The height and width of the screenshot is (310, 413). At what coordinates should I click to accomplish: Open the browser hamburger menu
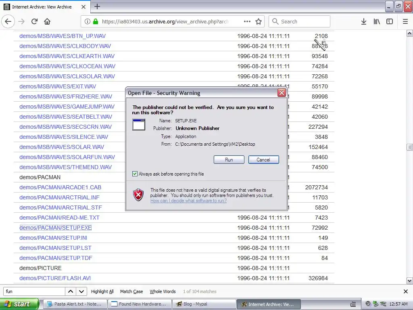(405, 22)
